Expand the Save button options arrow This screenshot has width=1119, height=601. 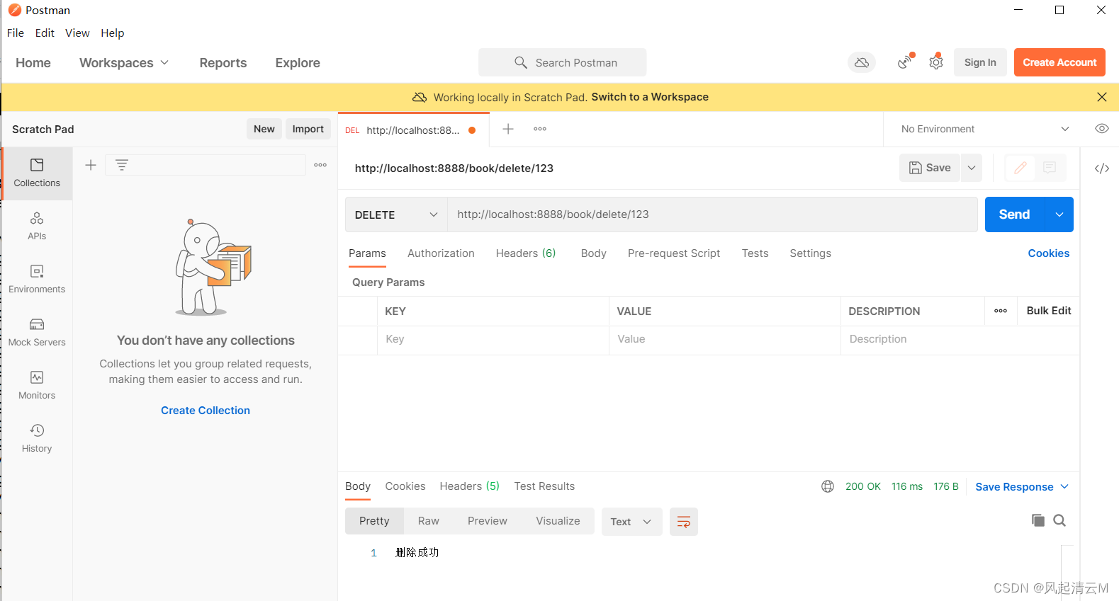(972, 168)
